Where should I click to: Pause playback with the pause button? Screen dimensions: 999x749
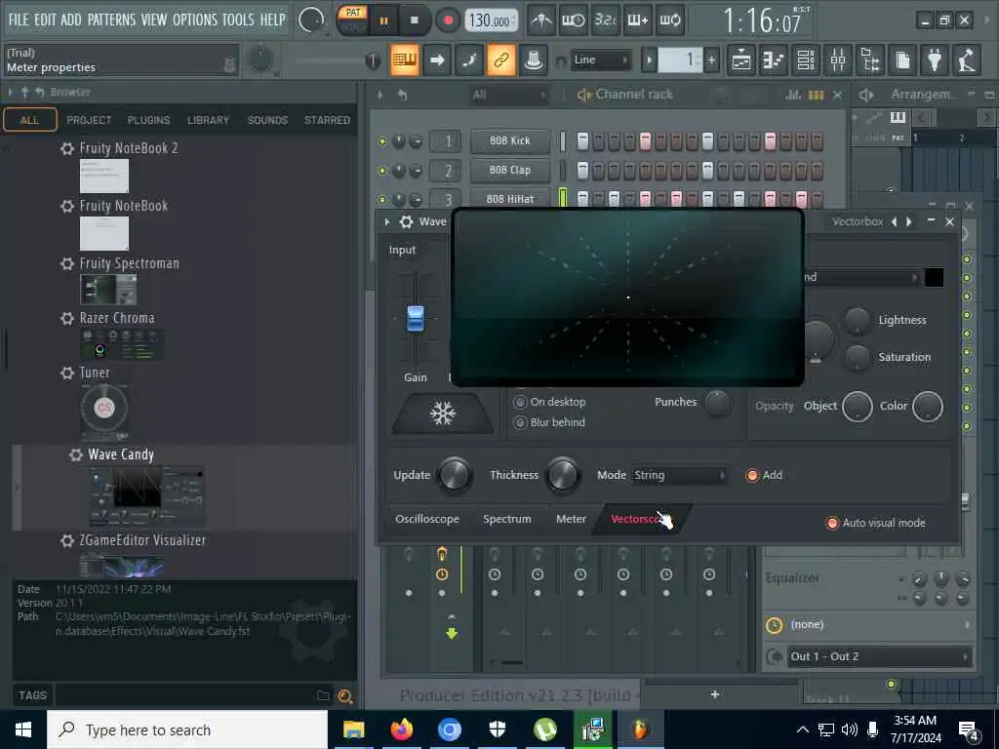click(383, 21)
